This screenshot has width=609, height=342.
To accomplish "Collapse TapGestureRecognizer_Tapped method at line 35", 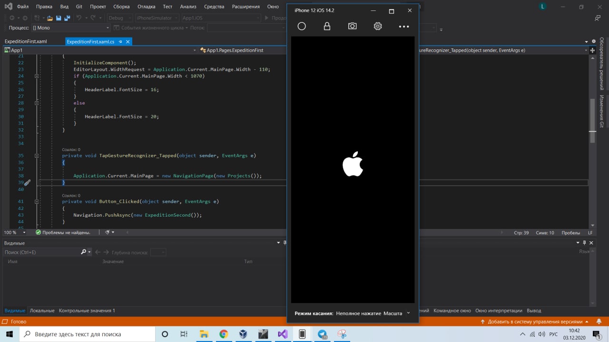I will 37,155.
